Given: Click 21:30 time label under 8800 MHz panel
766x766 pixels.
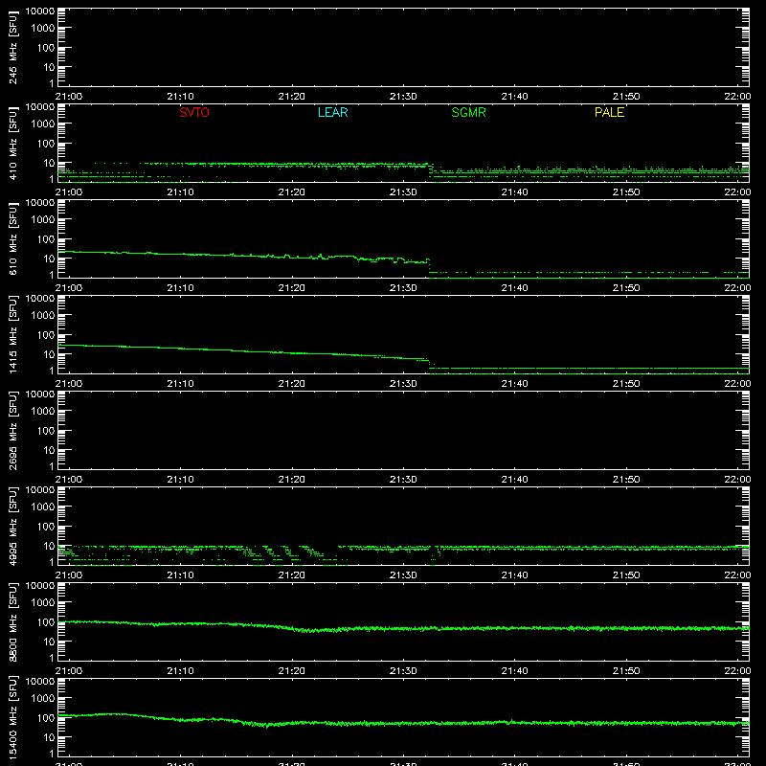Looking at the screenshot, I should [403, 671].
